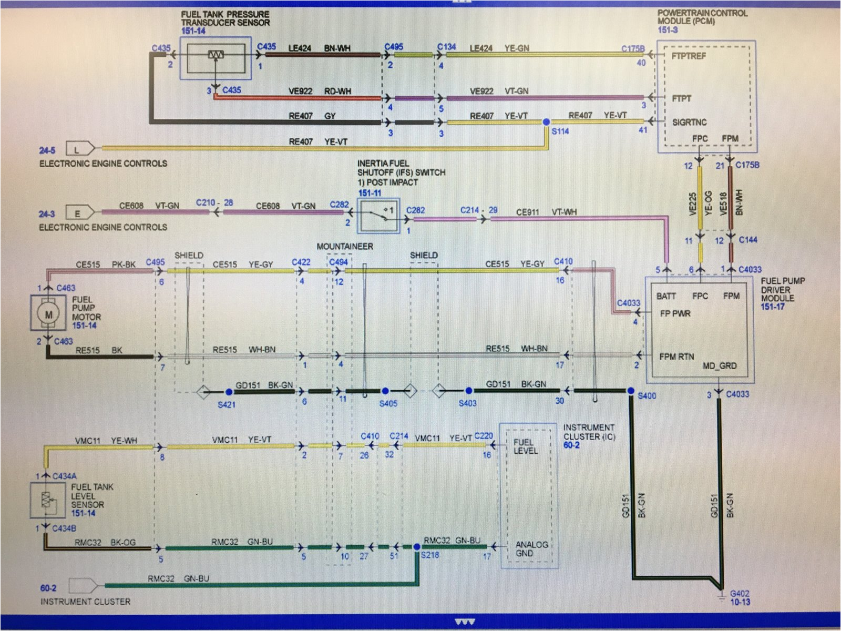Select the Inertia Fuel Shutoff switch symbol
This screenshot has height=631, width=841.
[378, 216]
